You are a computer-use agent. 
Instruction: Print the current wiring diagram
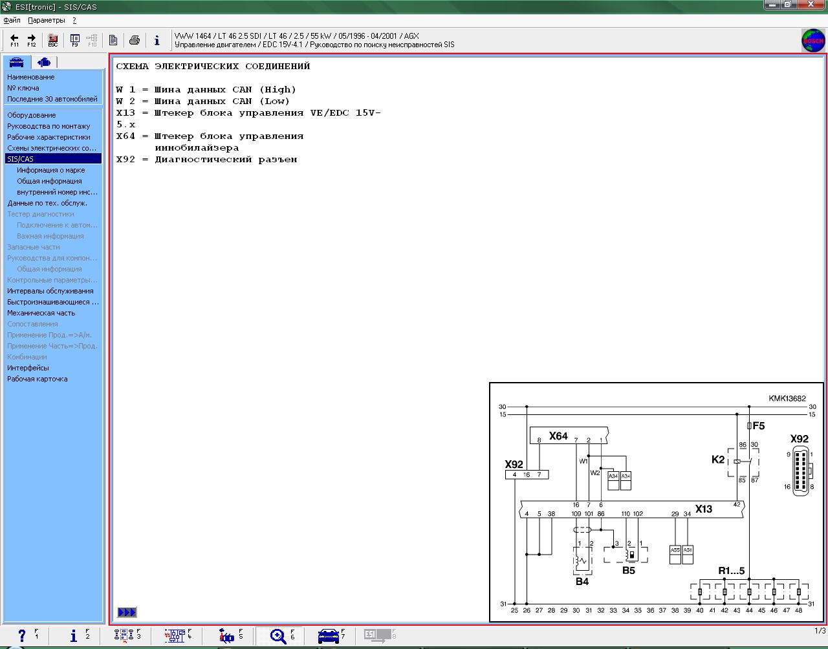coord(135,40)
